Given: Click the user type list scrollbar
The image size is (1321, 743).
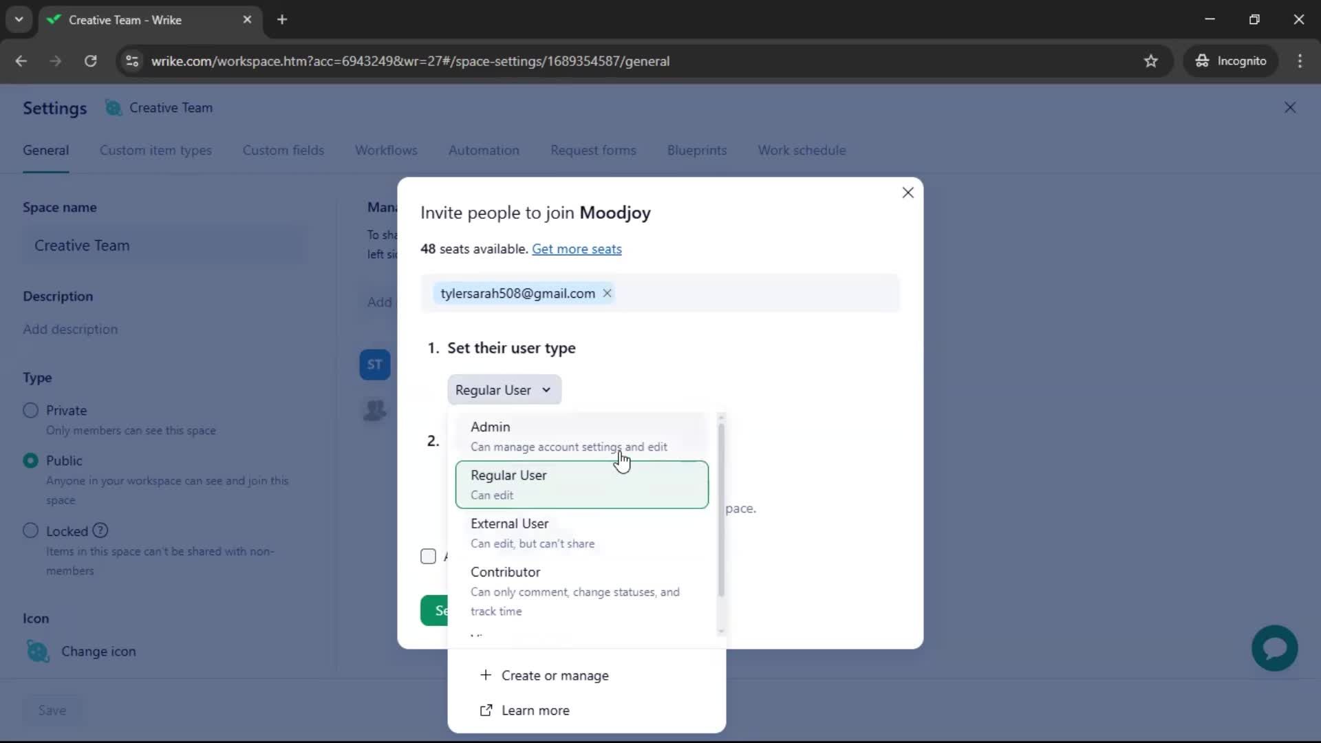Looking at the screenshot, I should click(721, 509).
